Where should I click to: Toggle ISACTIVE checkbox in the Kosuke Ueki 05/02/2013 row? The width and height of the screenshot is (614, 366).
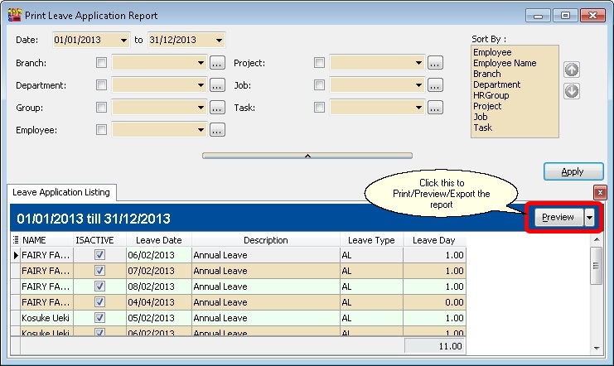click(100, 317)
